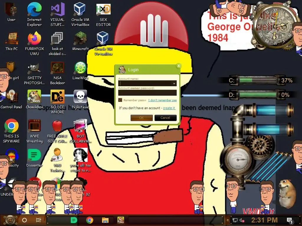The image size is (302, 226).
Task: Focus the Account name field
Action: [x=147, y=83]
